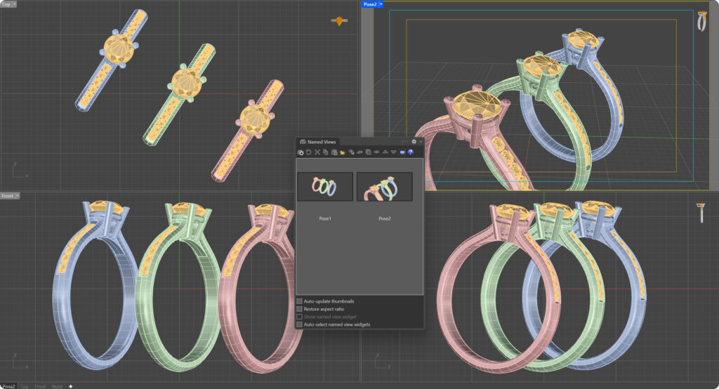This screenshot has height=389, width=719.
Task: Add a new viewport tab with plus
Action: [x=70, y=386]
